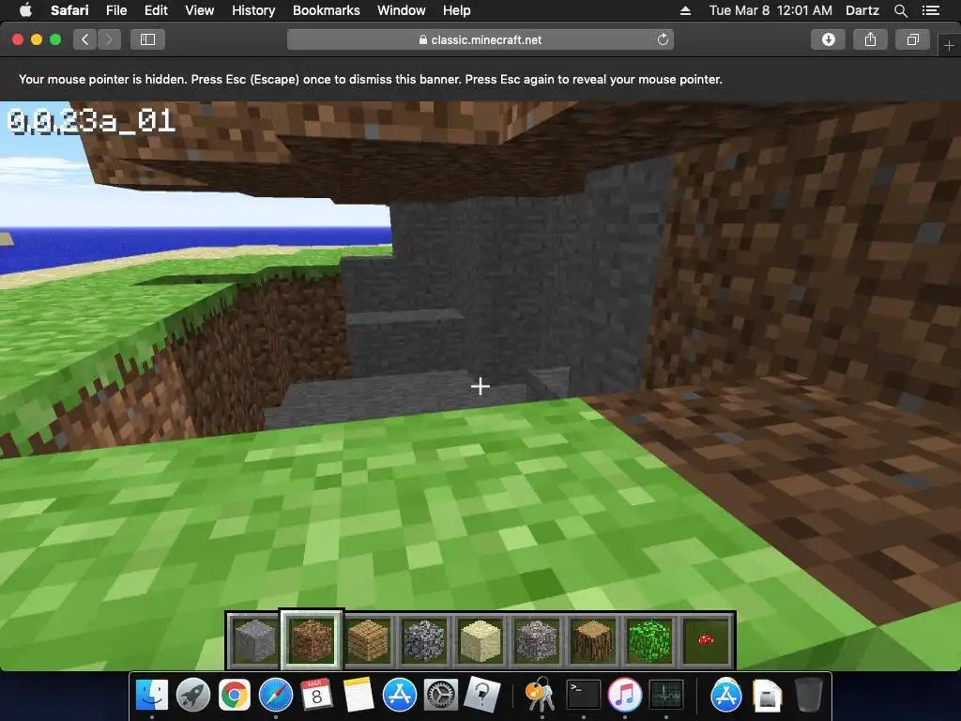Go back to previous page in Safari

84,39
